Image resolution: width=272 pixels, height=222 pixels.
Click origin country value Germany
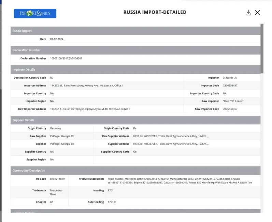[56, 128]
